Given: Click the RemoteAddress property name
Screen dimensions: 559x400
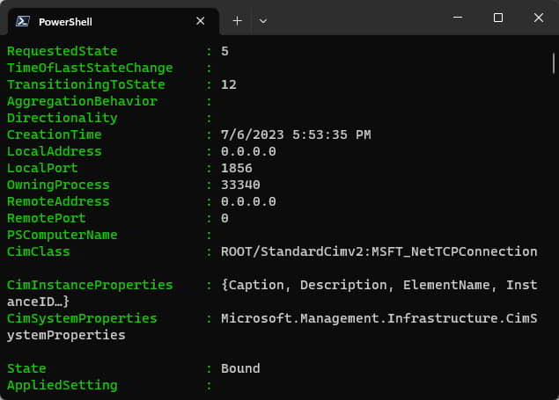Looking at the screenshot, I should click(x=58, y=201).
